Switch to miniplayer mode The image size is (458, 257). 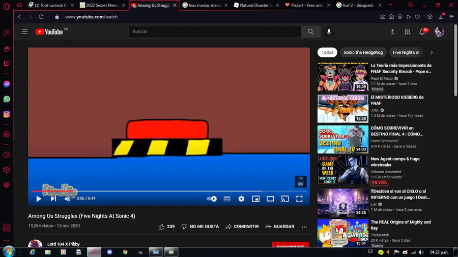(x=255, y=199)
